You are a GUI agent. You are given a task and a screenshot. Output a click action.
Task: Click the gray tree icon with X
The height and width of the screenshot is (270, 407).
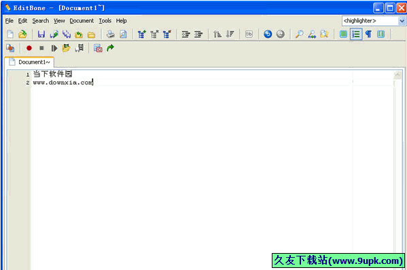pyautogui.click(x=154, y=34)
